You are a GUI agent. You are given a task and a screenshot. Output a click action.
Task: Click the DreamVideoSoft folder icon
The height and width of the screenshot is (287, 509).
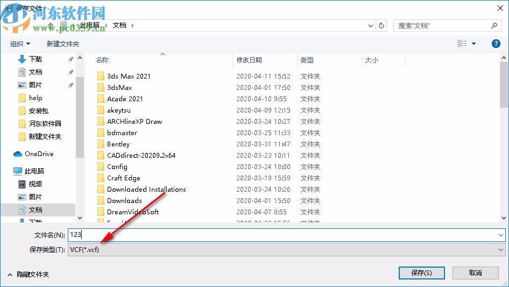pos(101,212)
